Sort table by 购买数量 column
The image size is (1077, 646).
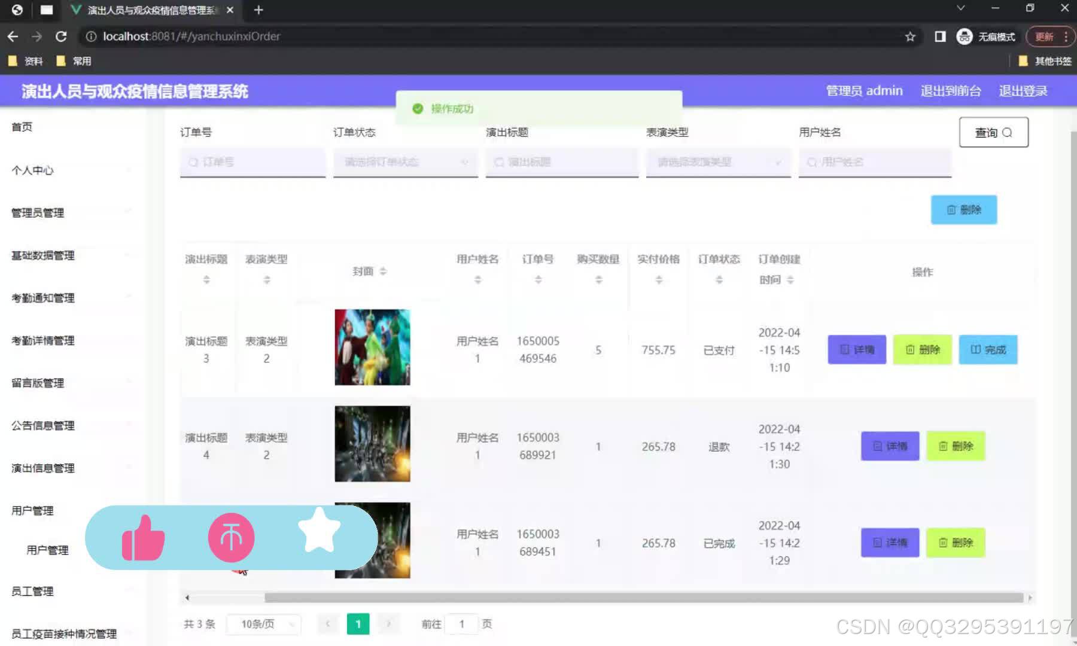[598, 279]
